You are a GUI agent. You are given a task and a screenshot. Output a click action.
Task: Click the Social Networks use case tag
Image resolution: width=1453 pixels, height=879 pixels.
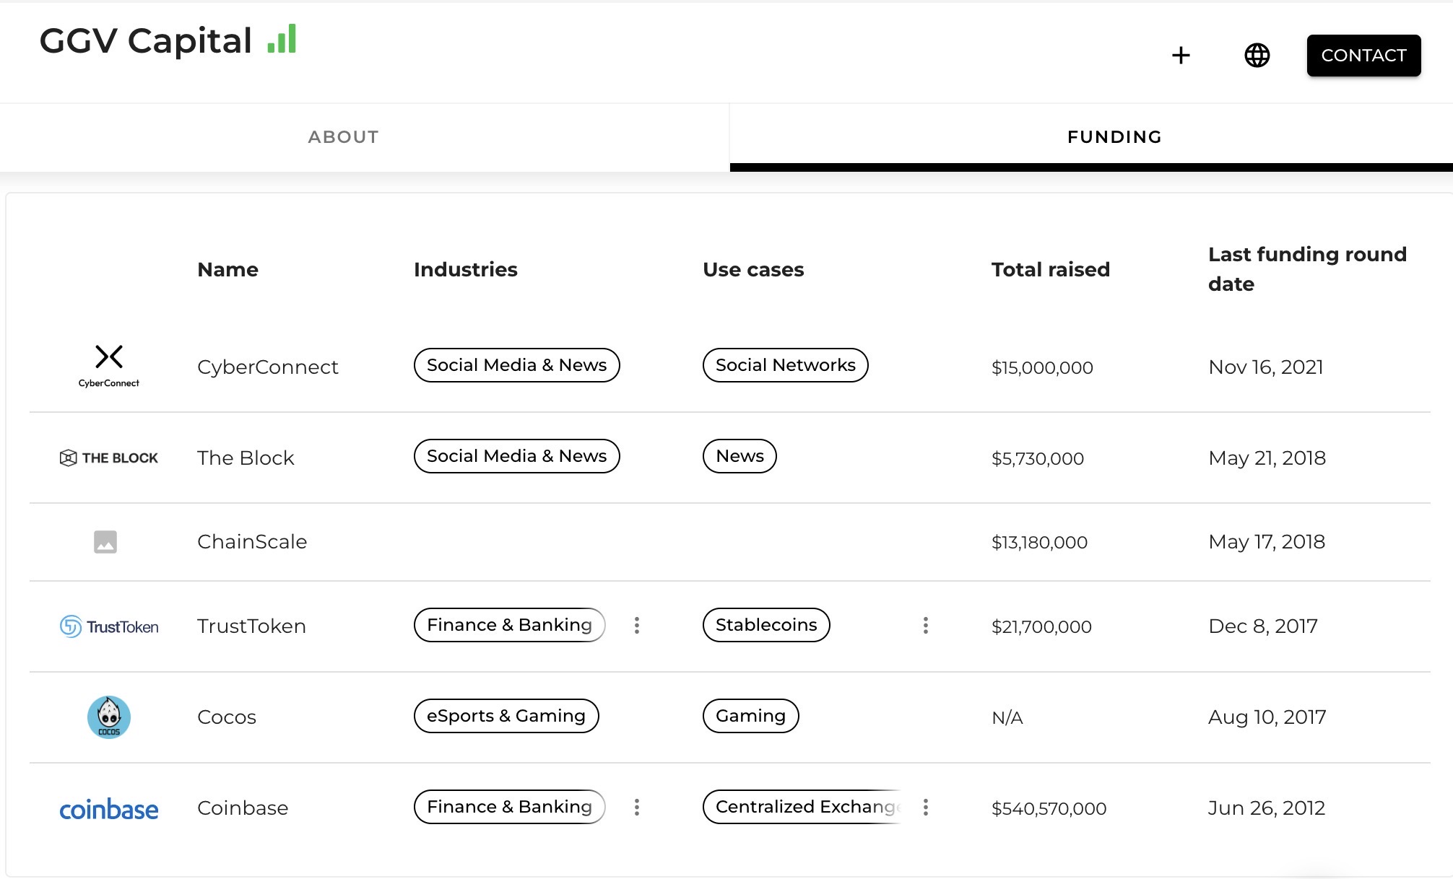coord(785,365)
